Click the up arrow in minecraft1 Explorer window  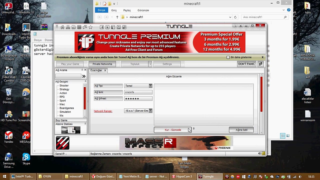117,17
